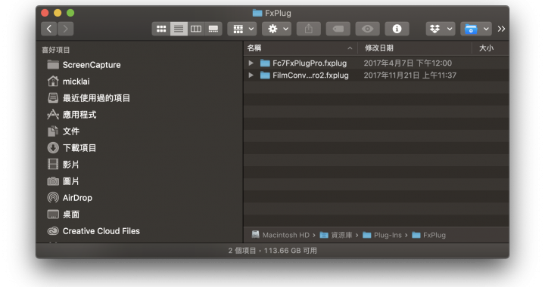This screenshot has width=545, height=287.
Task: Click FxPlug in the path bar
Action: [x=429, y=235]
